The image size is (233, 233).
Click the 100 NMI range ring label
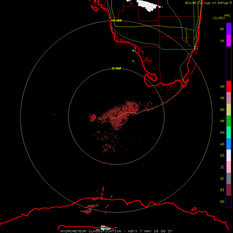pos(116,20)
